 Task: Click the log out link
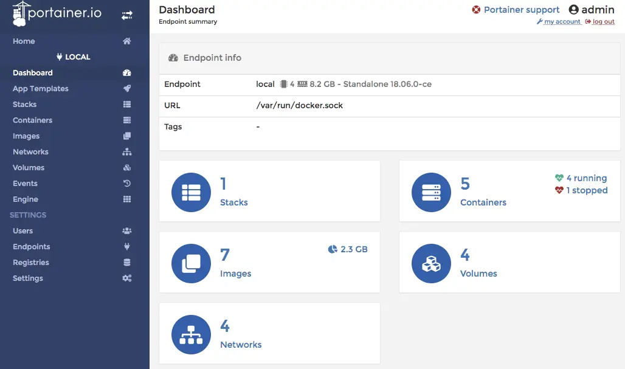604,21
